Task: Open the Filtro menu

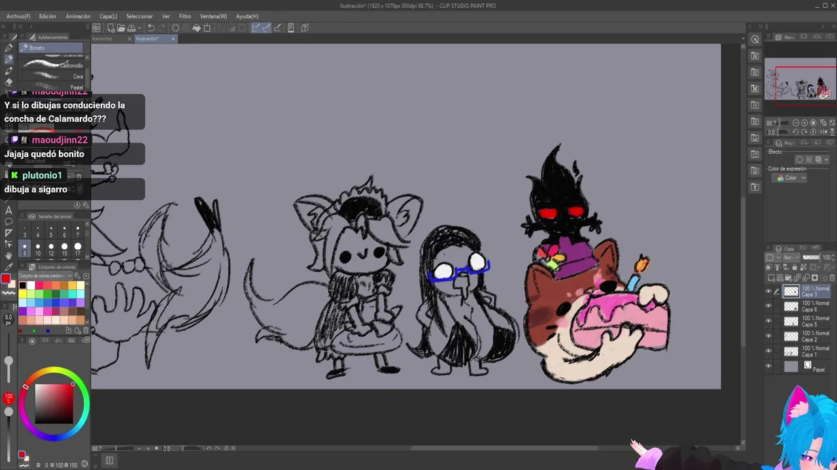Action: (x=185, y=16)
